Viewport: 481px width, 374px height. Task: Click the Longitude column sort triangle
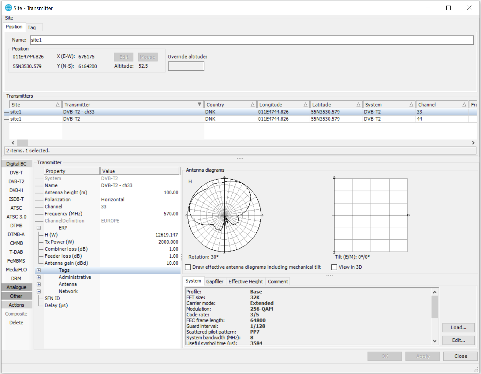pos(305,105)
